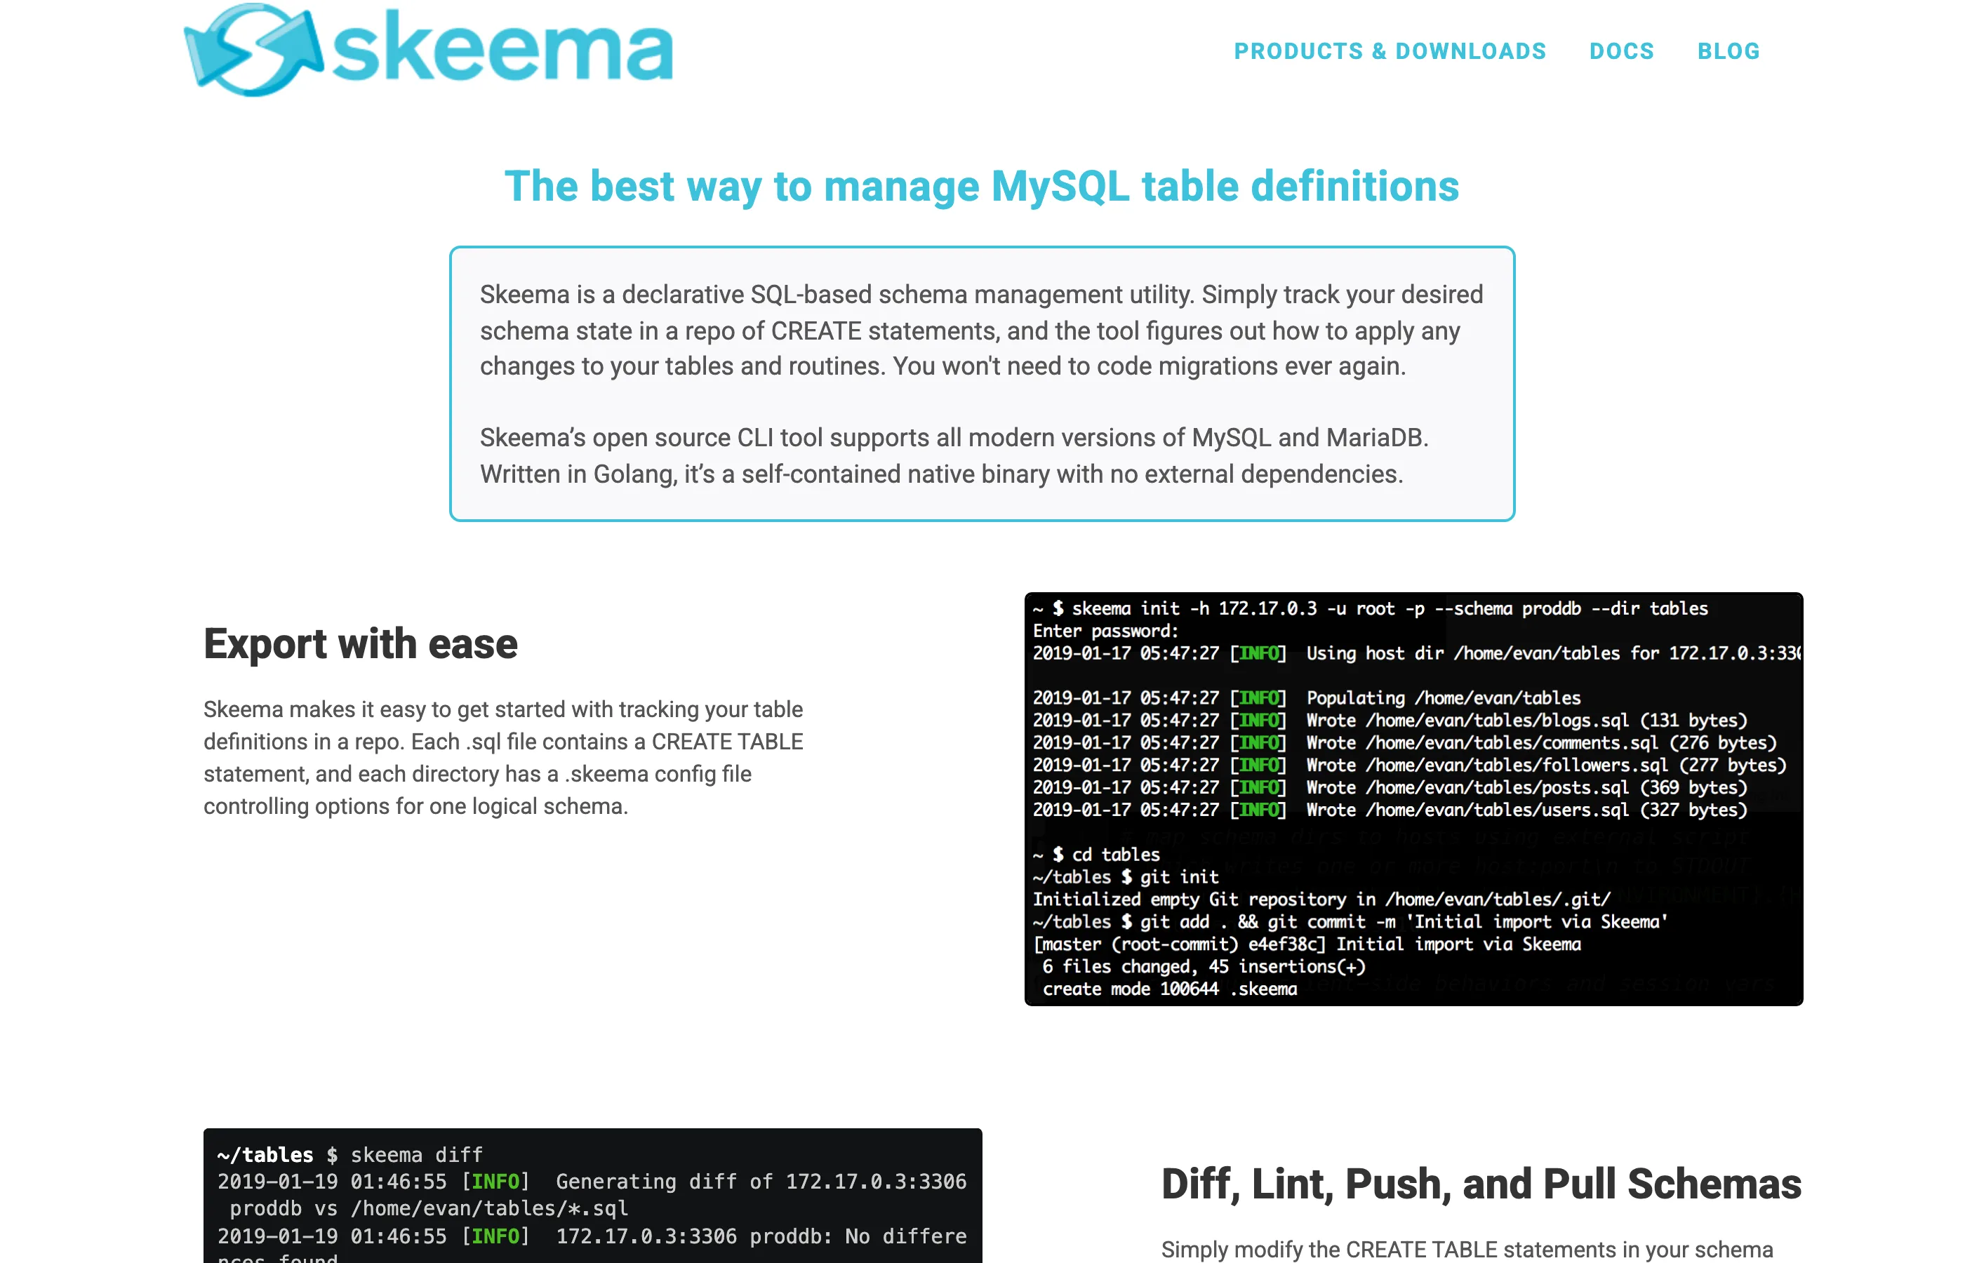Go to the Docs page

pyautogui.click(x=1621, y=52)
